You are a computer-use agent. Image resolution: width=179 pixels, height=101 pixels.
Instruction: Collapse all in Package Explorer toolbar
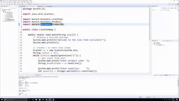[11, 8]
